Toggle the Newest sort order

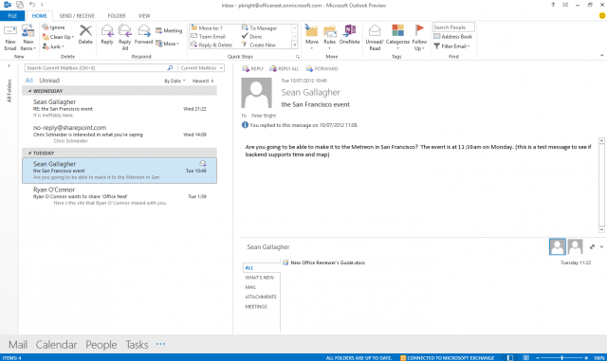[x=203, y=81]
